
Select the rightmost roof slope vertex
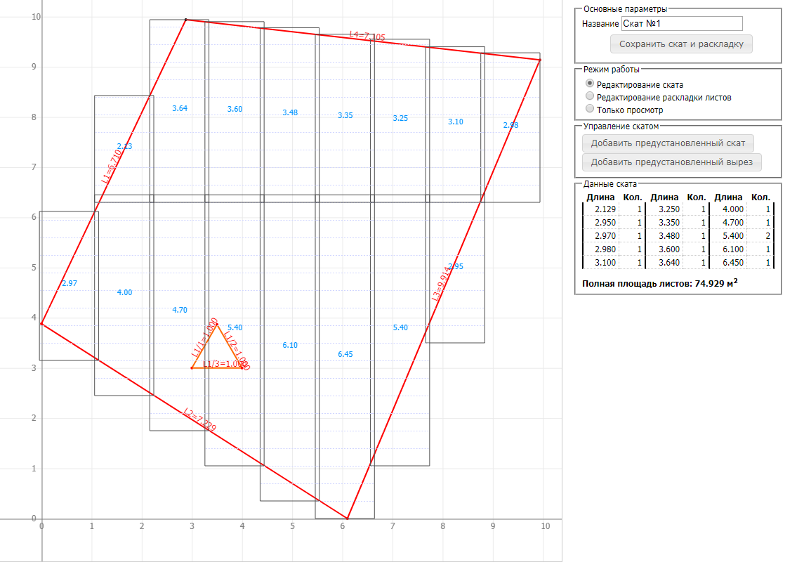[539, 60]
